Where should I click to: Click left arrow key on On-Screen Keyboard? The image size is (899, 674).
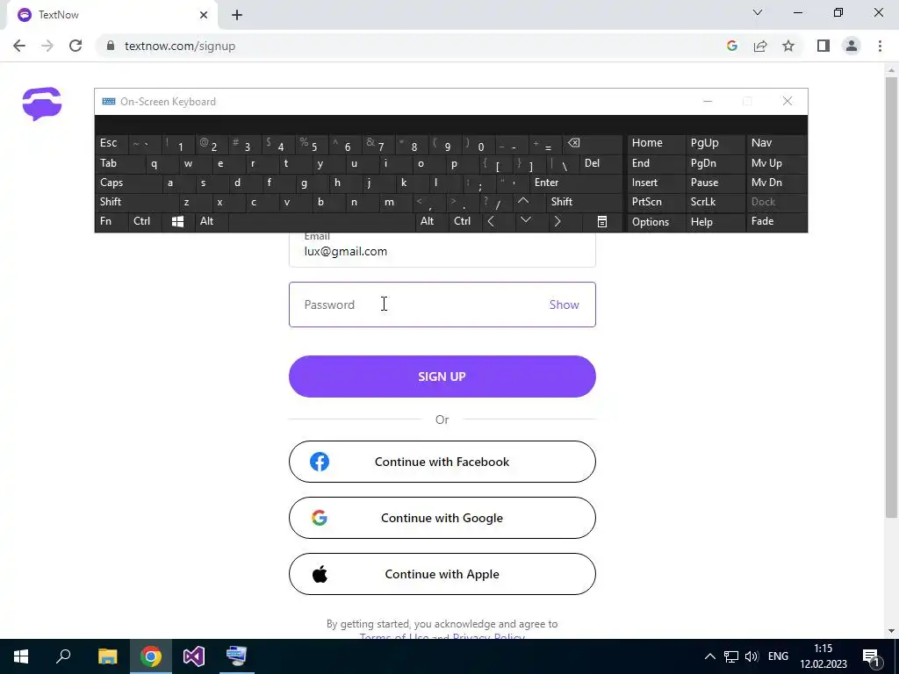click(x=491, y=222)
